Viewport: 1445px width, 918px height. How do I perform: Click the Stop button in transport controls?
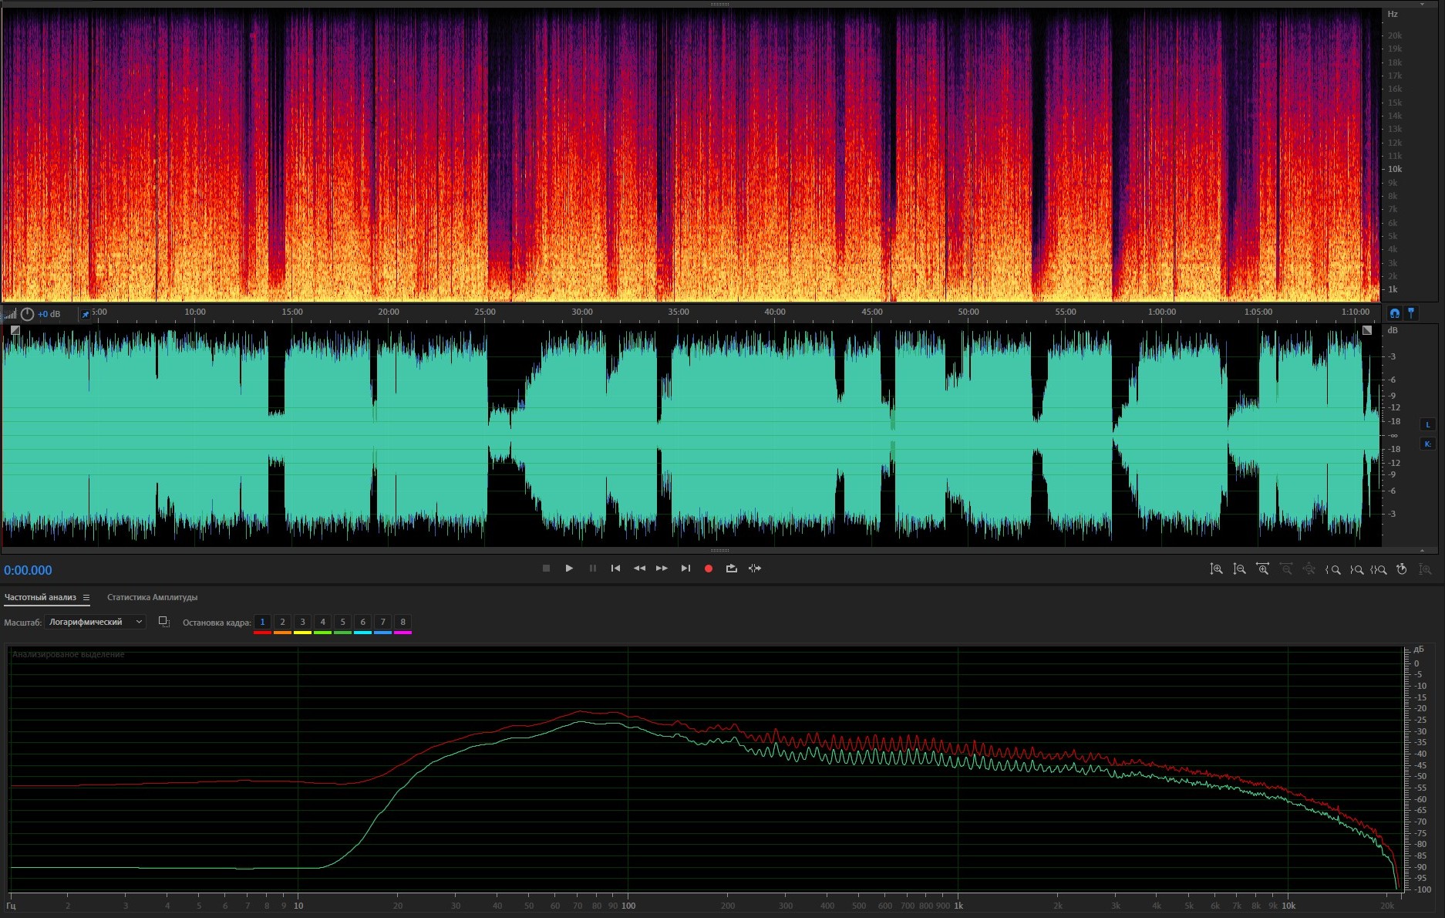(546, 569)
